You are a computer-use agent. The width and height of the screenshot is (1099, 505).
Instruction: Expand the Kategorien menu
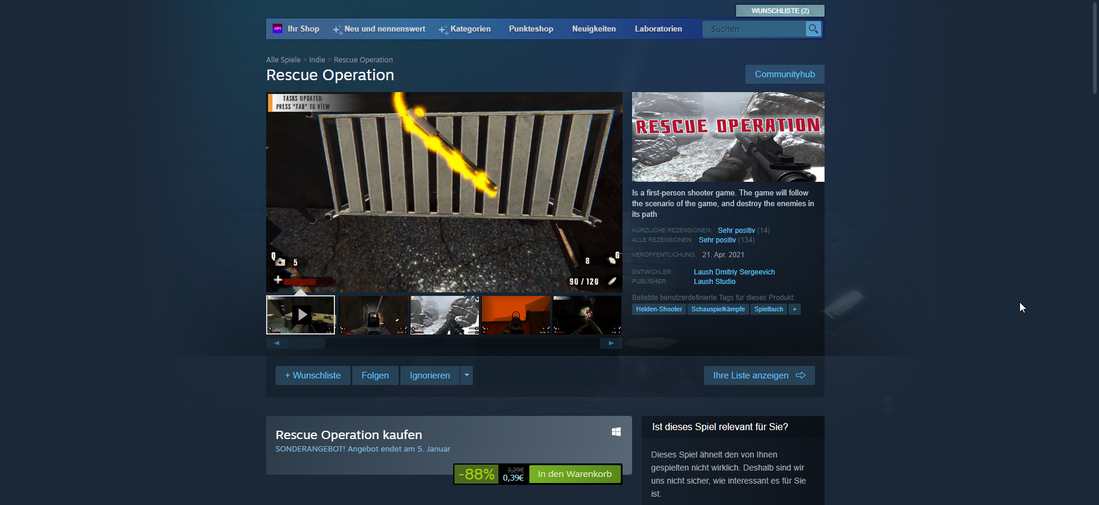[470, 29]
